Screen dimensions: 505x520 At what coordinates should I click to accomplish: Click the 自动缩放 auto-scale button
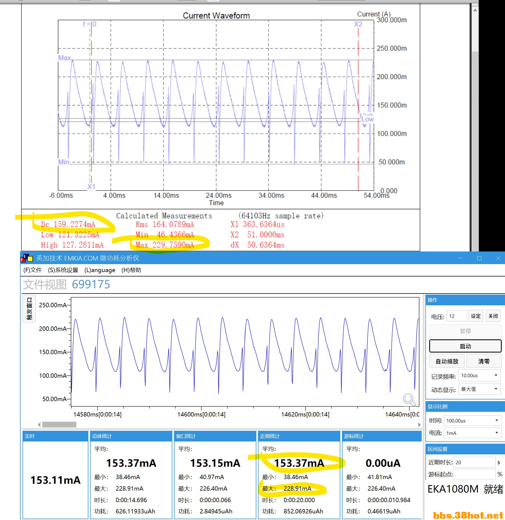click(447, 361)
